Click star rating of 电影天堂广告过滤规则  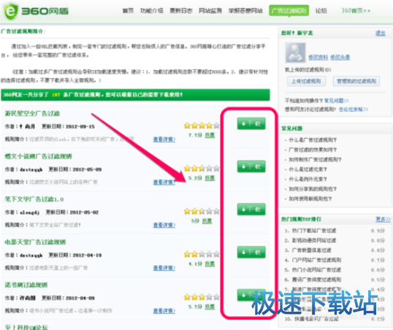pyautogui.click(x=202, y=254)
